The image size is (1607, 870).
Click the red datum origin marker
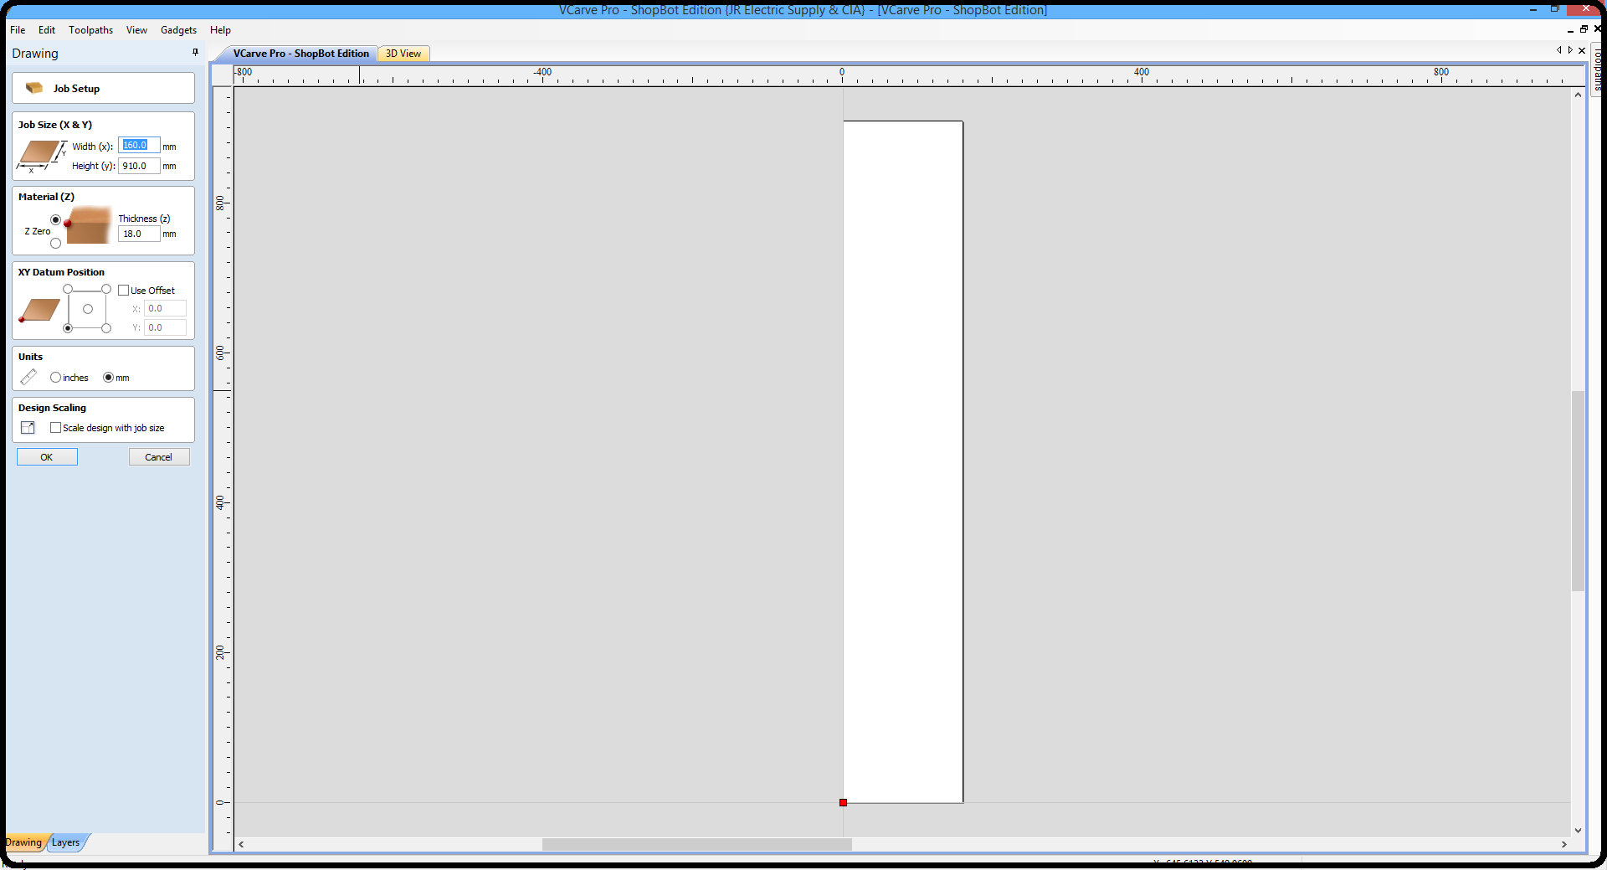click(x=843, y=802)
